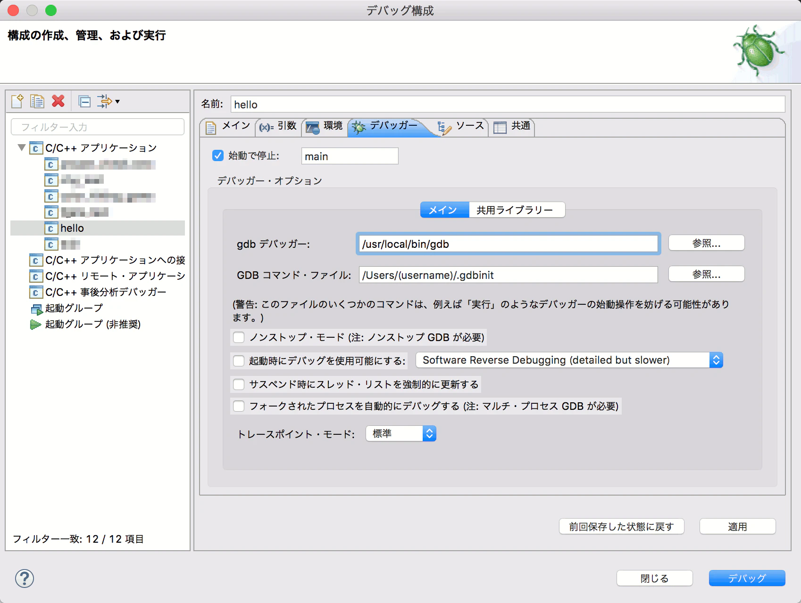The width and height of the screenshot is (801, 603).
Task: Toggle the 始動で停止 checkbox
Action: 217,155
